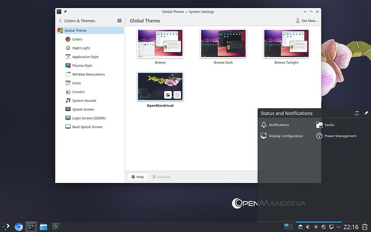Viewport: 371px width, 232px height.
Task: Open network connections tray icon
Action: [324, 227]
